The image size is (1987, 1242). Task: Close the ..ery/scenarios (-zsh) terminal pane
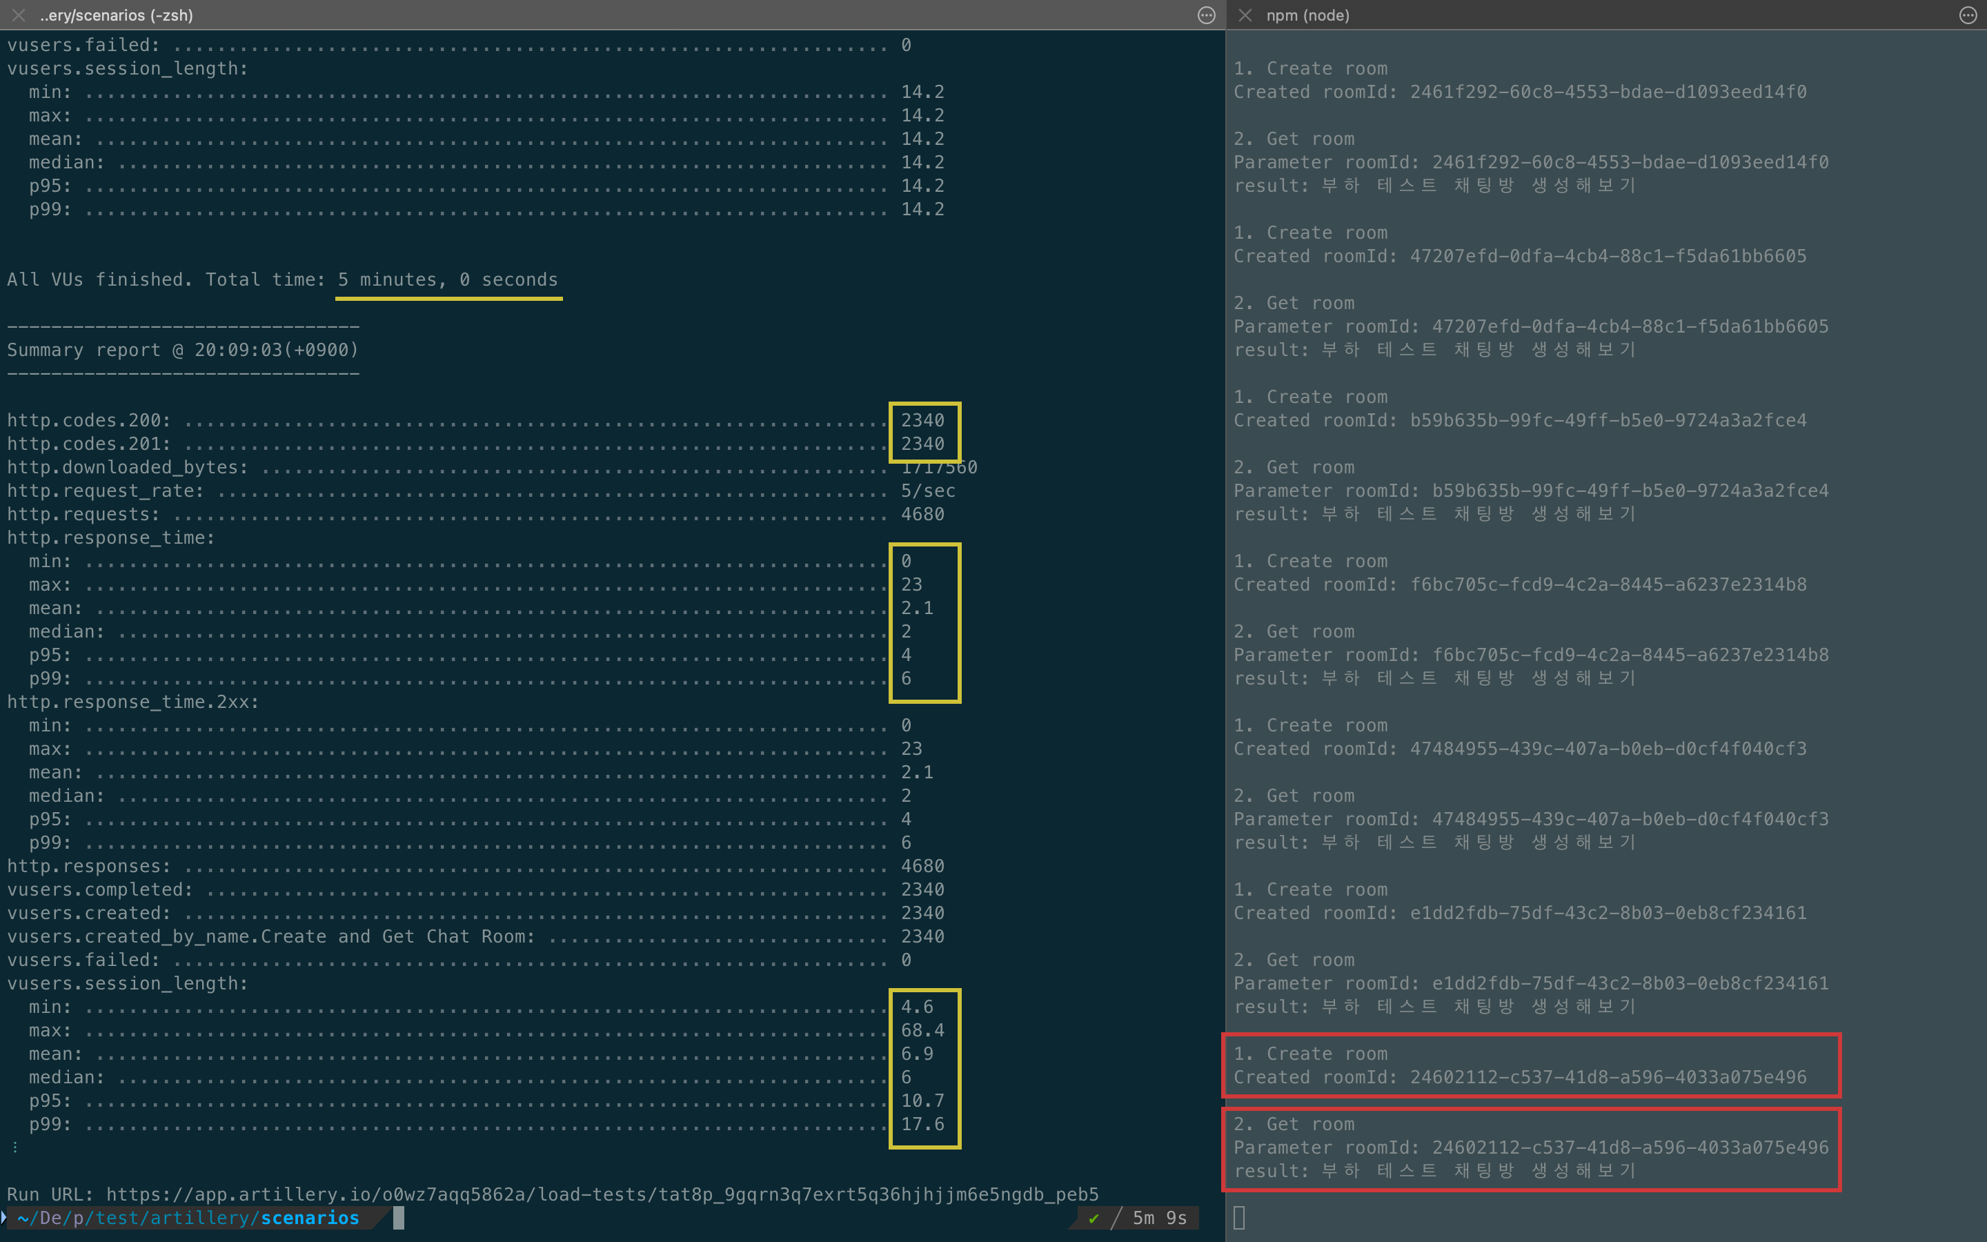click(x=18, y=14)
